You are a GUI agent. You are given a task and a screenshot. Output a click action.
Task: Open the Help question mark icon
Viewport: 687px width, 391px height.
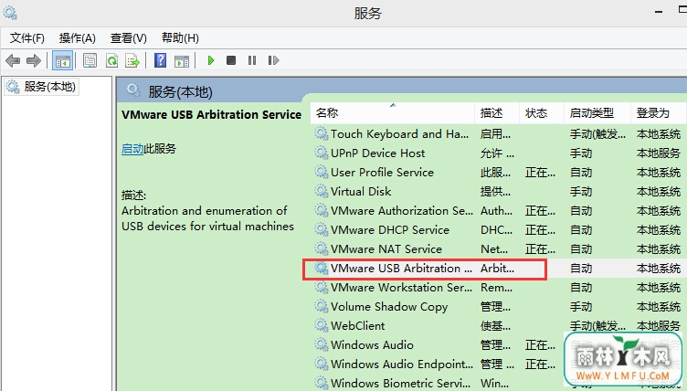[x=161, y=60]
